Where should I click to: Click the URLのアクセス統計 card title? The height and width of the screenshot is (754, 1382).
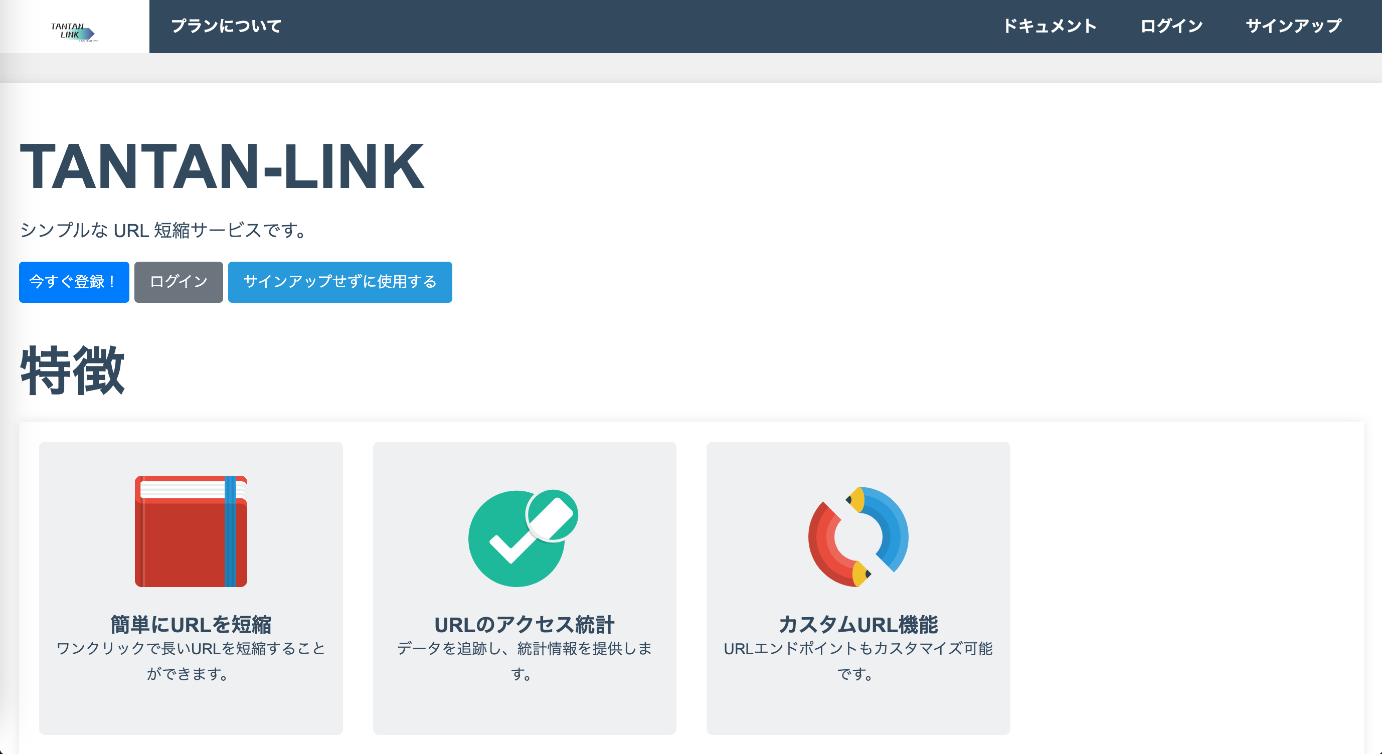pos(525,624)
